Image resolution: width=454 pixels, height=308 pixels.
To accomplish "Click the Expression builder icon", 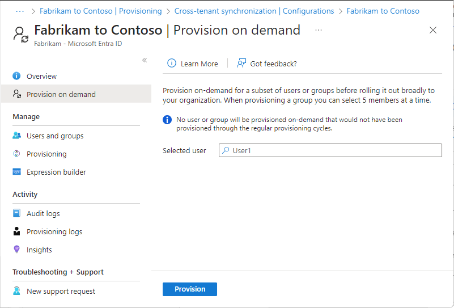I will (16, 172).
